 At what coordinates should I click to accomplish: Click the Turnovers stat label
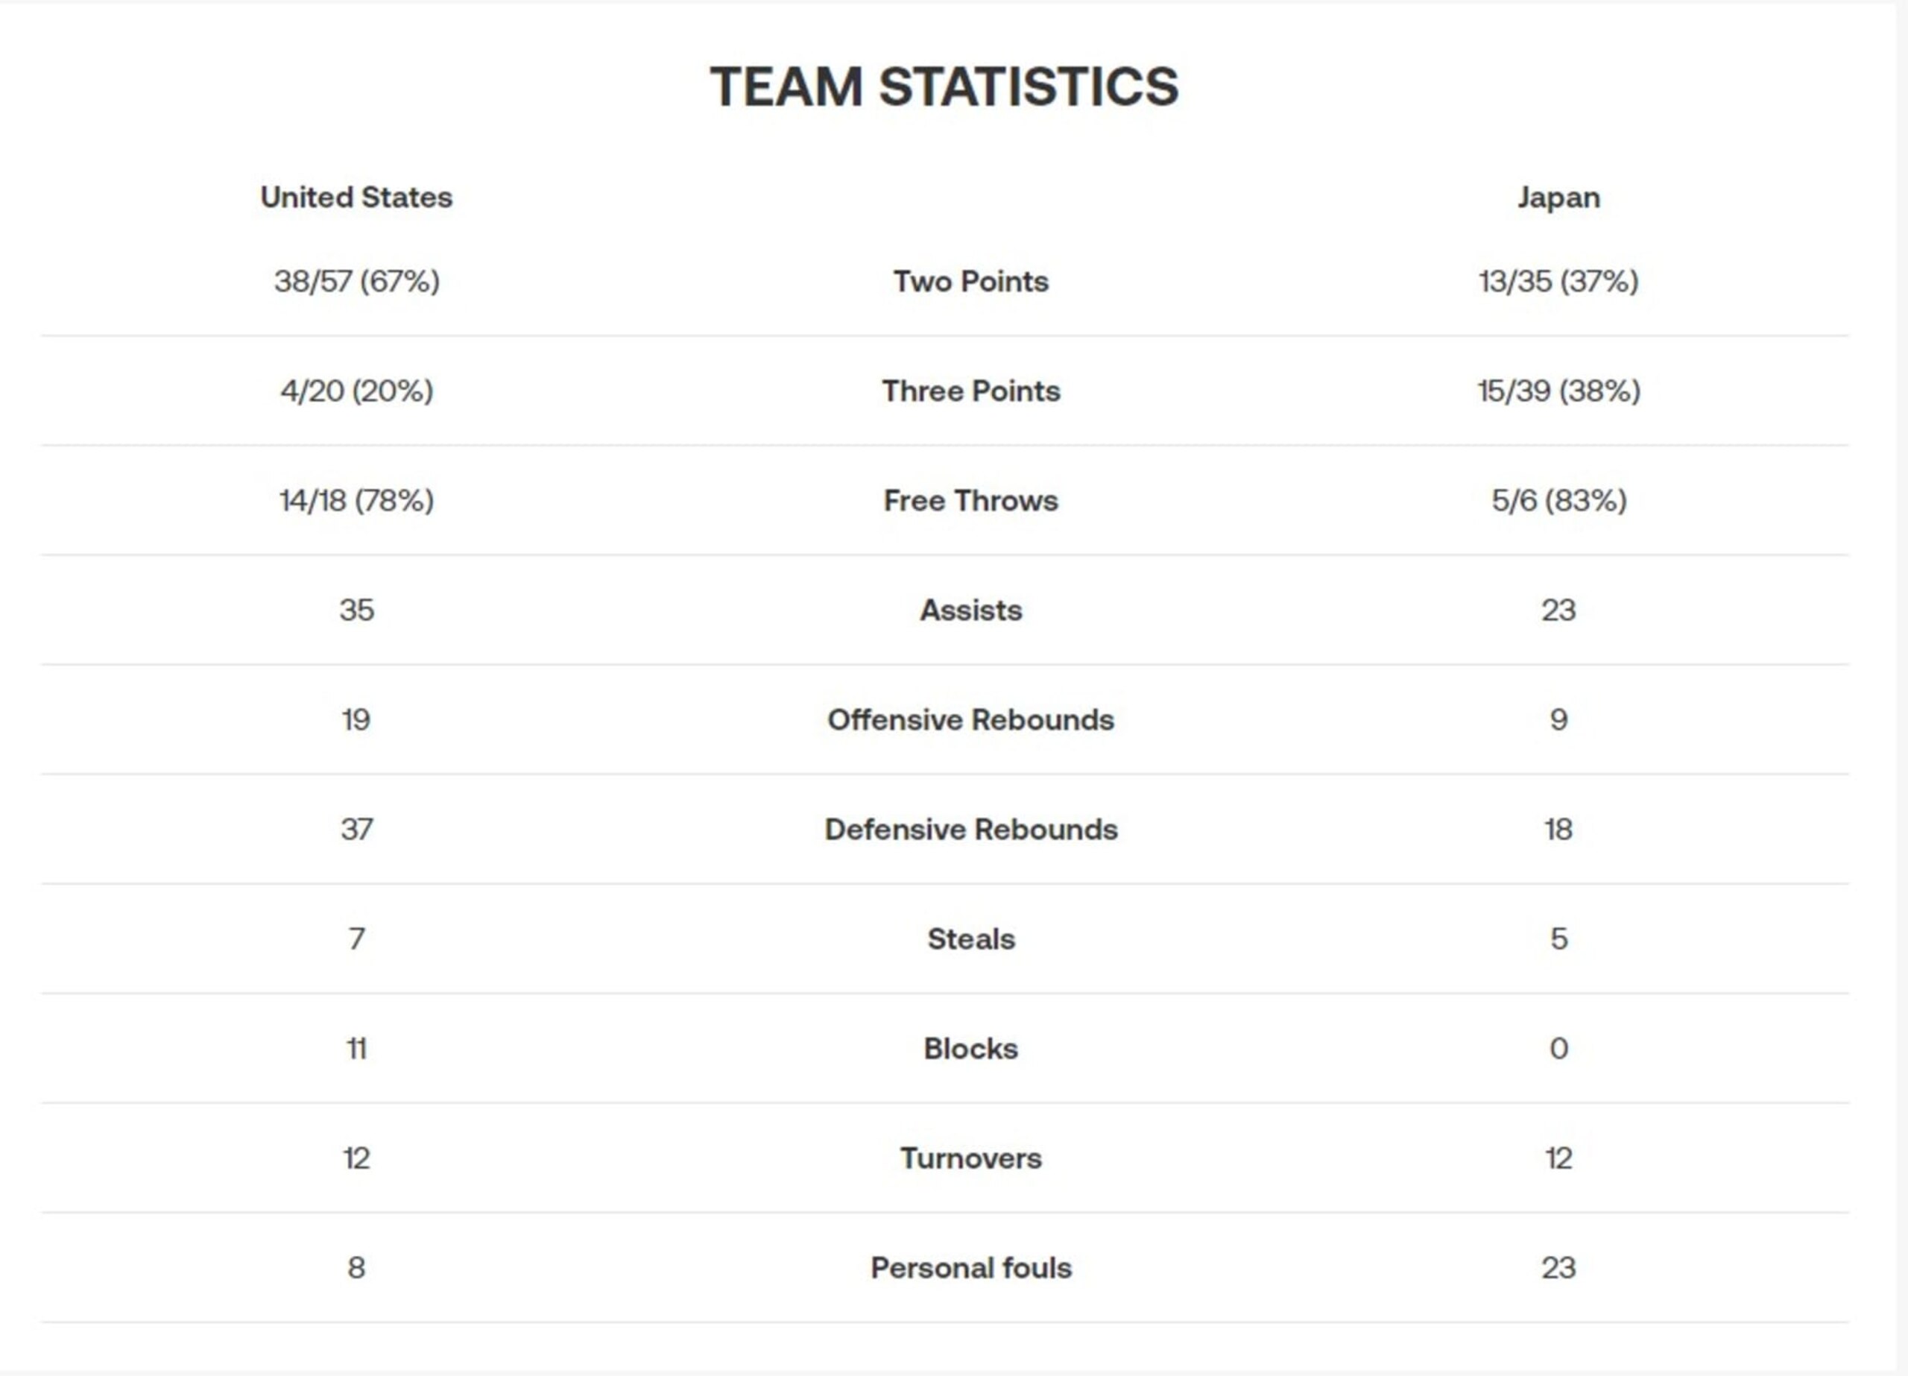pyautogui.click(x=971, y=1158)
